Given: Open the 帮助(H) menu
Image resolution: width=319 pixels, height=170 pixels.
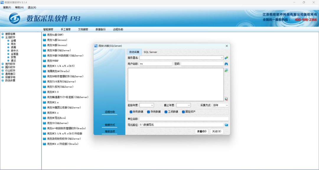Looking at the screenshot, I should pos(19,7).
